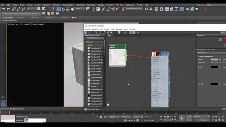This screenshot has width=226, height=127.
Task: Select VRayLightMtl in the material list
Action: pyautogui.click(x=95, y=80)
